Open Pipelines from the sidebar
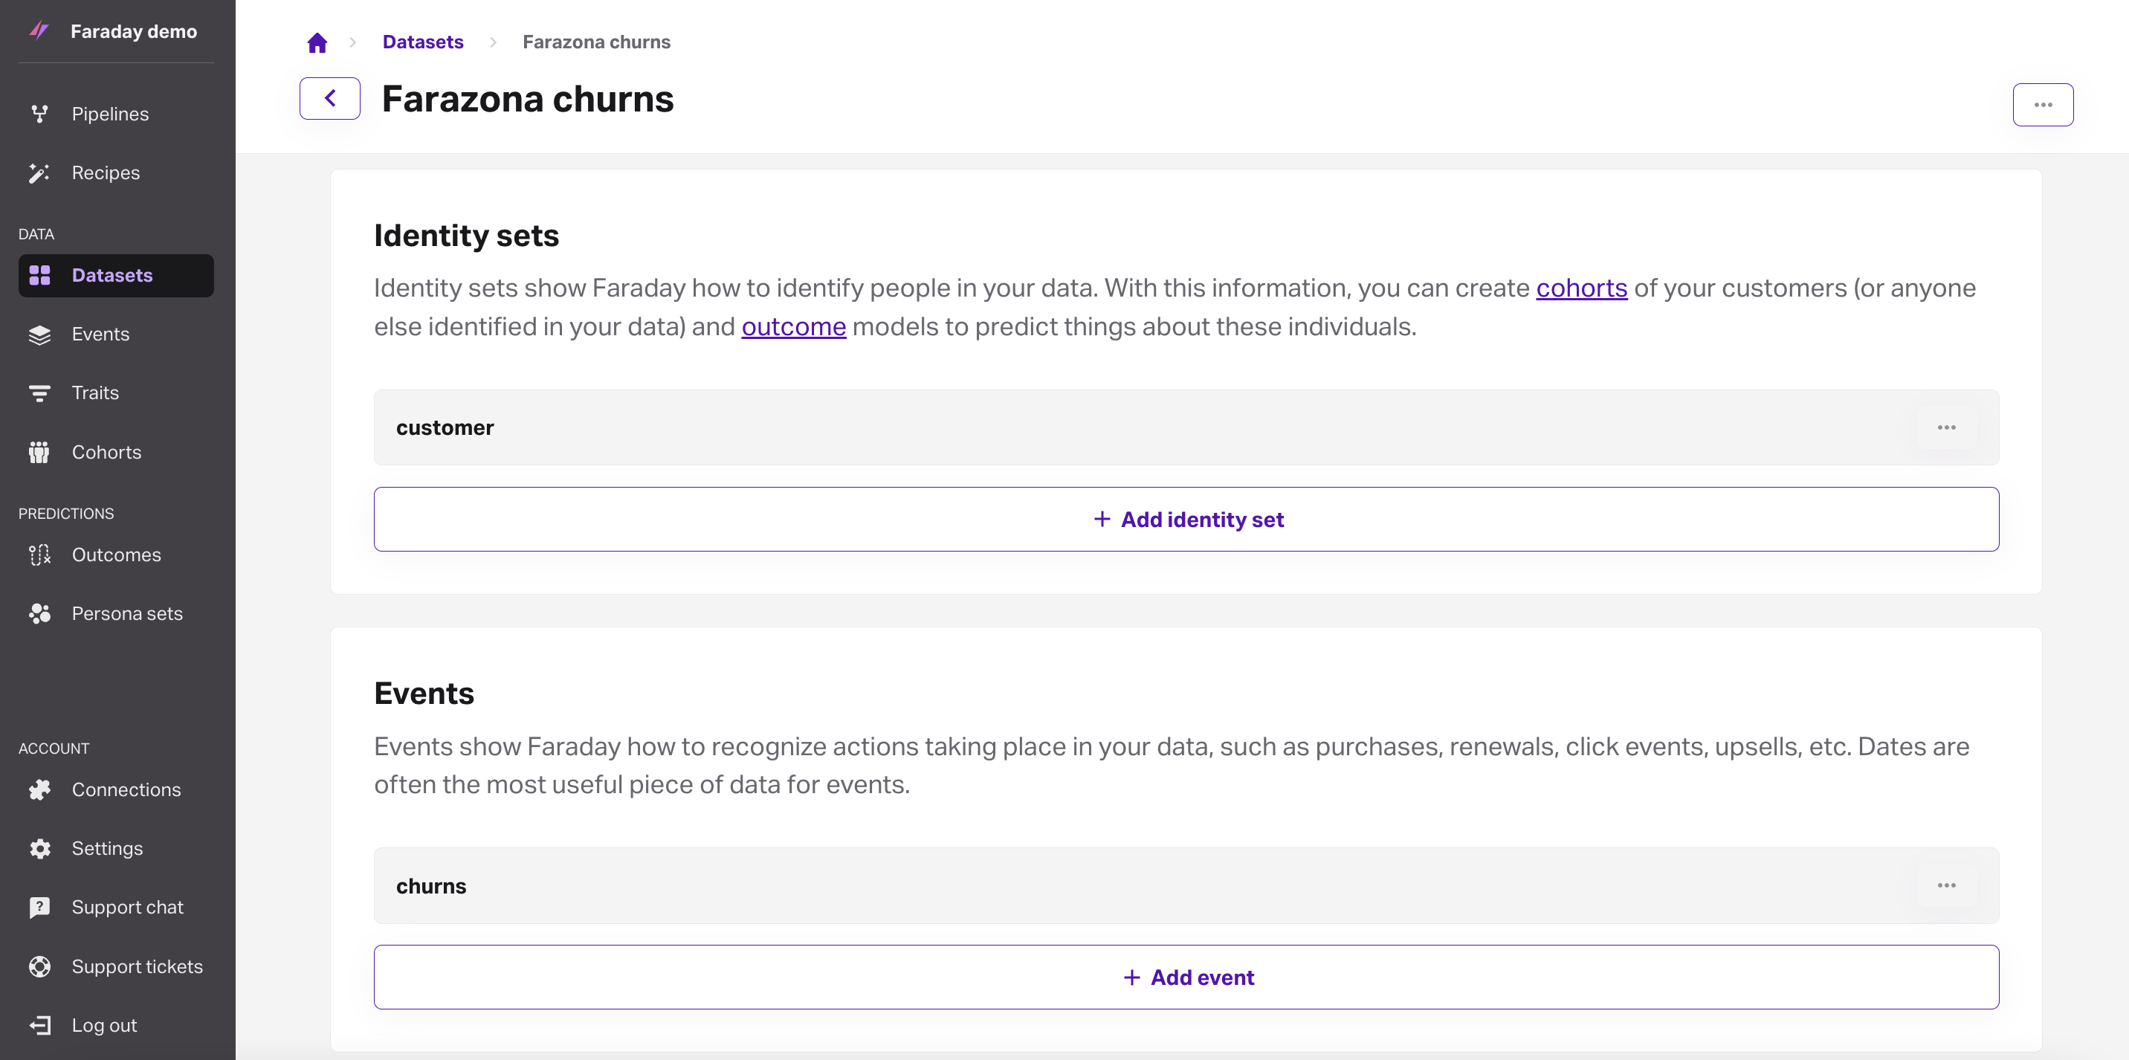Screen dimensions: 2129x1060 pos(116,114)
